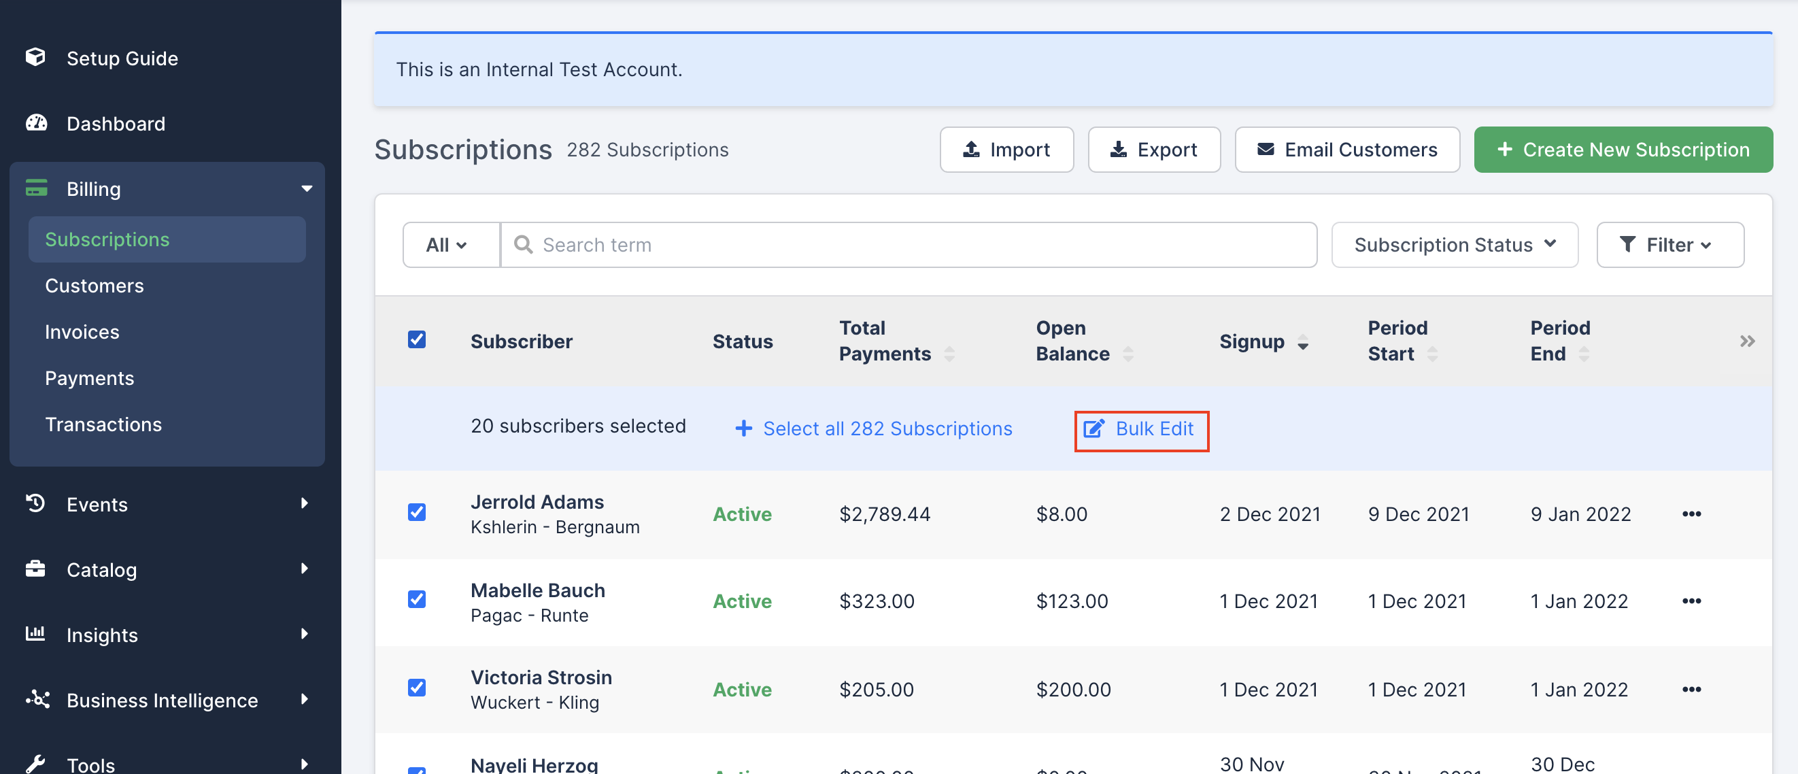Open Transactions in the Billing menu
Screen dimensions: 1798x774
click(103, 424)
